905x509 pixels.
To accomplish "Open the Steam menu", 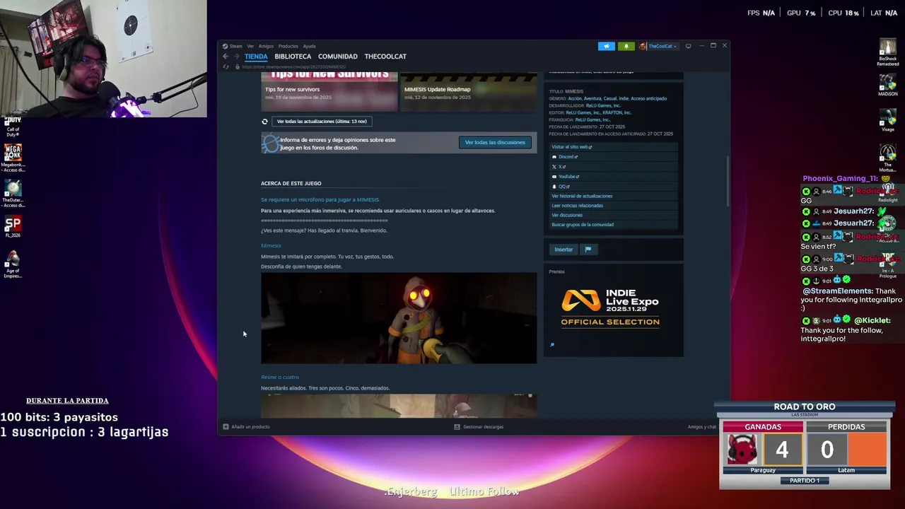I will coord(235,46).
